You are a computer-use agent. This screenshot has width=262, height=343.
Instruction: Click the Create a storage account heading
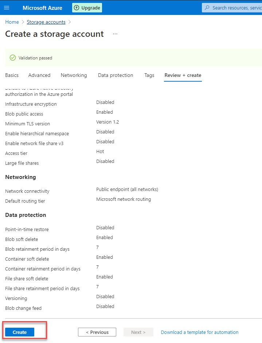pyautogui.click(x=54, y=34)
